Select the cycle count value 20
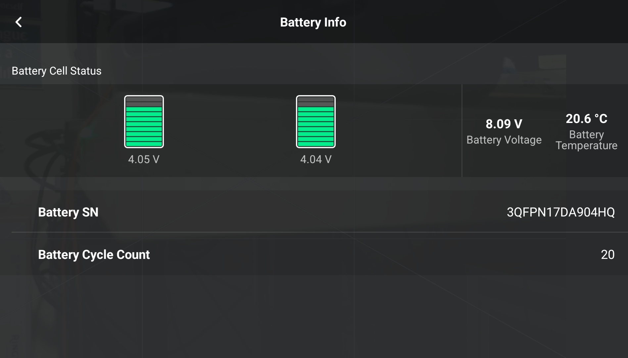The height and width of the screenshot is (358, 628). (607, 255)
